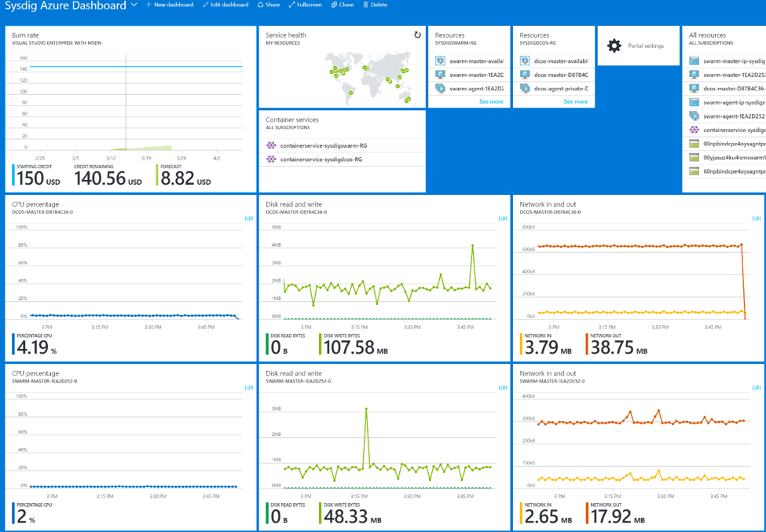Edit DCOS-MASTER CPU percentage chart
Screen dimensions: 766x532
(x=249, y=218)
